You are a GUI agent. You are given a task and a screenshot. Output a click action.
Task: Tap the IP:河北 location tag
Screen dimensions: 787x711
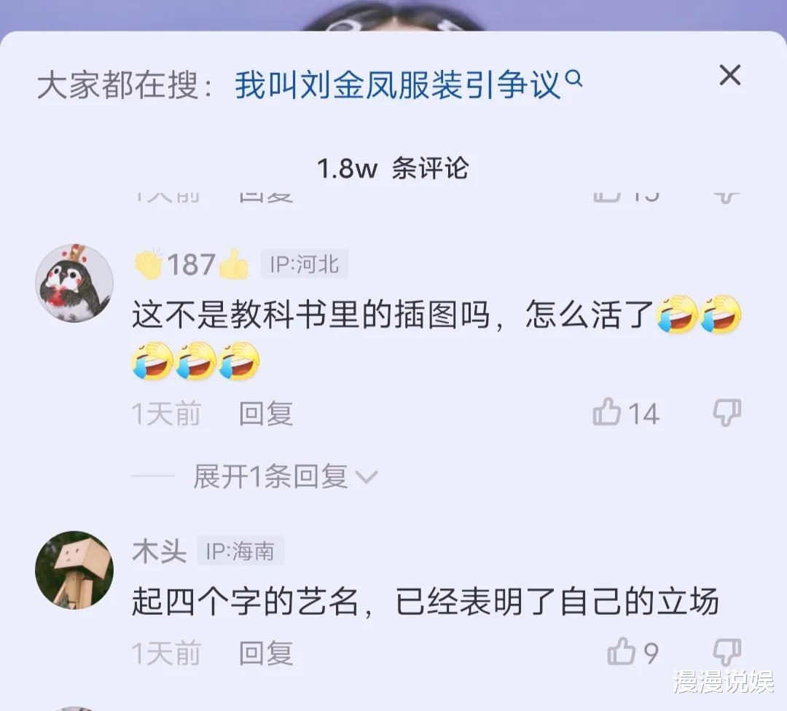pos(304,264)
